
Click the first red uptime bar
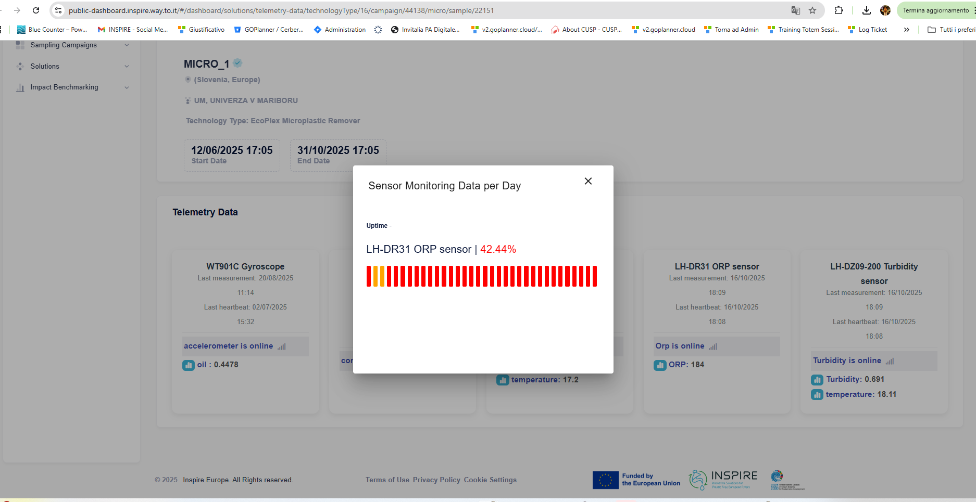click(x=369, y=276)
